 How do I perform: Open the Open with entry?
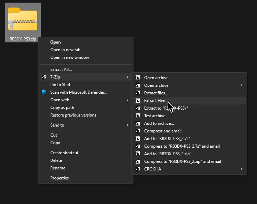point(86,100)
